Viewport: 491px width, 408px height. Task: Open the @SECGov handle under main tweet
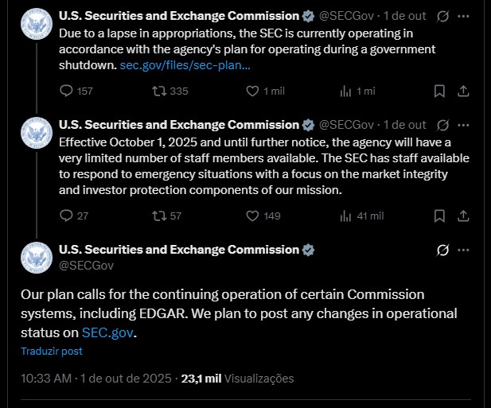coord(86,266)
